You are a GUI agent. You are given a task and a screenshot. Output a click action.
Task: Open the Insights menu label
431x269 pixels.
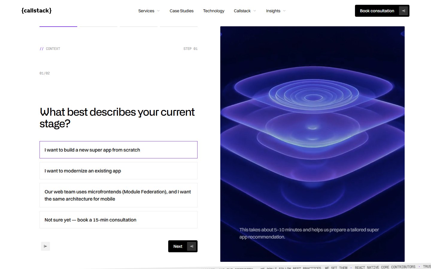click(x=273, y=11)
